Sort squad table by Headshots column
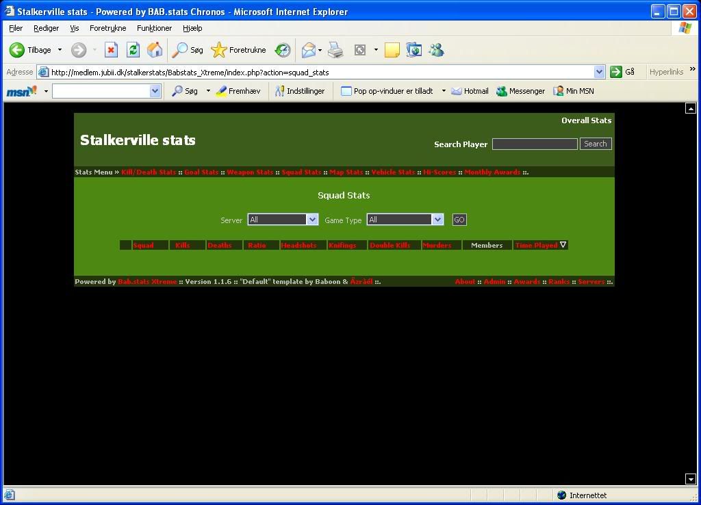This screenshot has height=505, width=701. pyautogui.click(x=298, y=245)
